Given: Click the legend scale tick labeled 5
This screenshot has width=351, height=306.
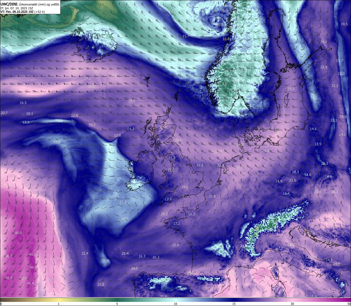Looking at the screenshot, I should (117, 304).
